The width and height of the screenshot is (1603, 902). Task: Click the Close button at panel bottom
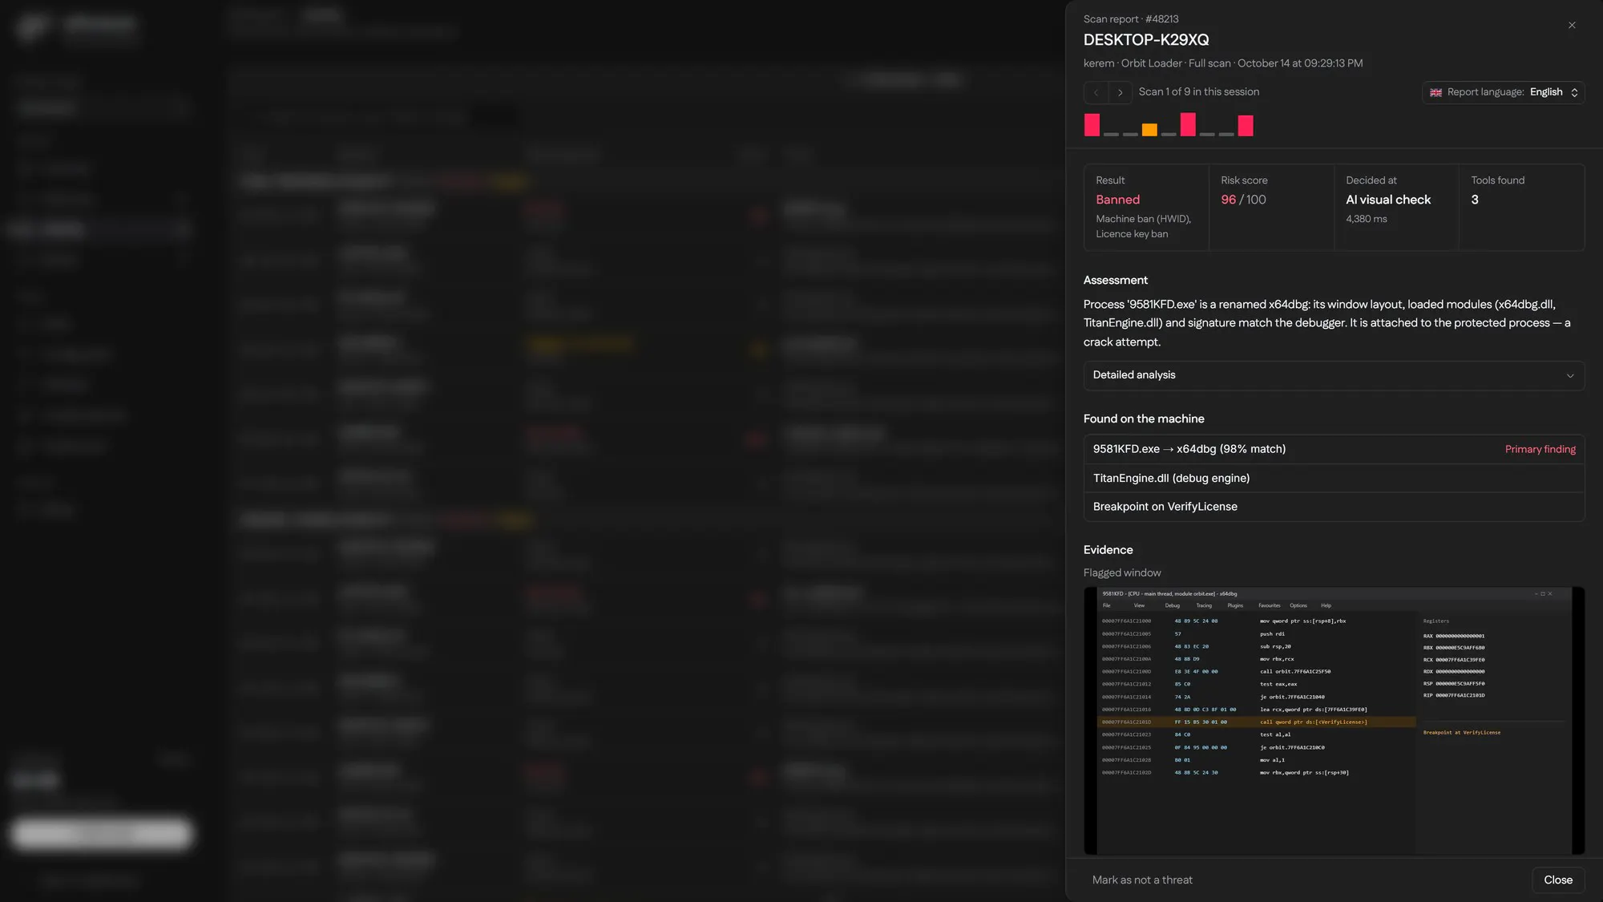click(x=1558, y=880)
